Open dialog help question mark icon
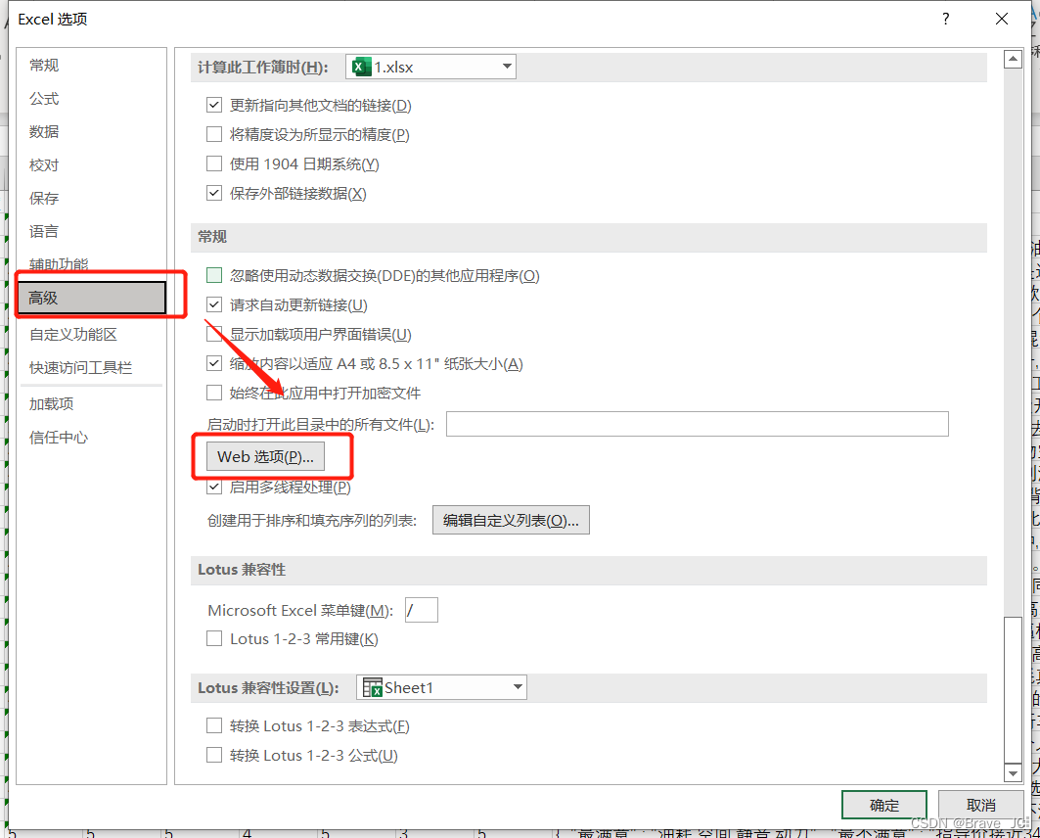1040x838 pixels. coord(946,20)
